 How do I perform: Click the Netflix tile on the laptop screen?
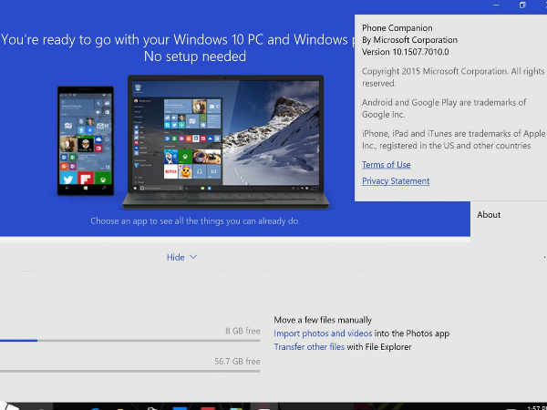[x=170, y=171]
